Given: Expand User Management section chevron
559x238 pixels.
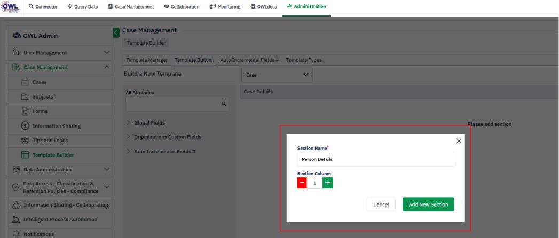Looking at the screenshot, I should click(x=107, y=53).
